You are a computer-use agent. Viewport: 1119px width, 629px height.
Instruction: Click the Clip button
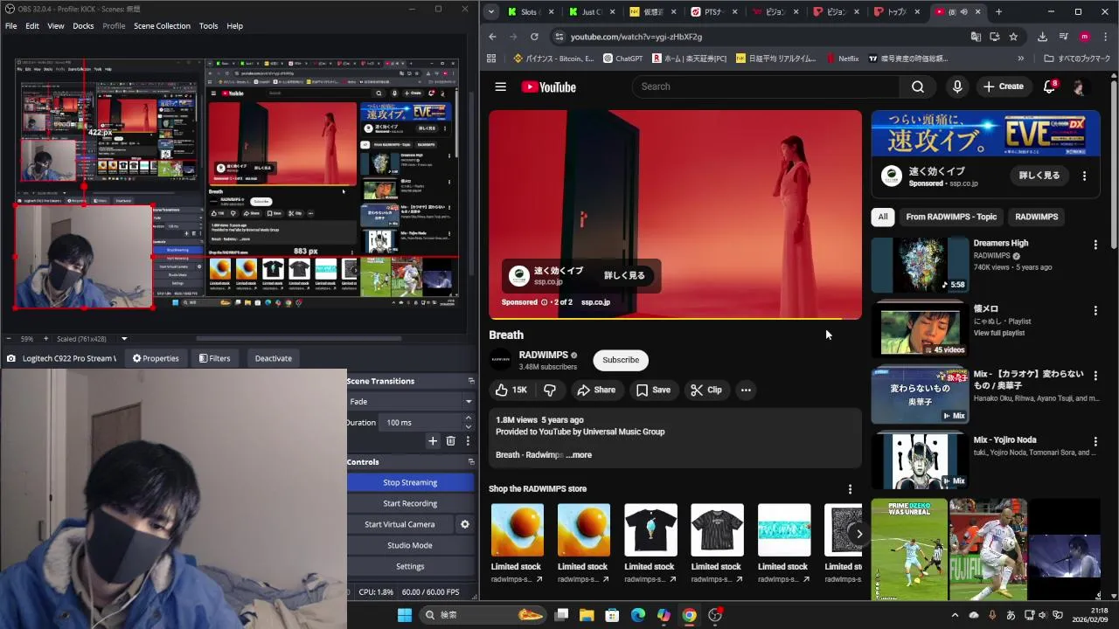[705, 390]
